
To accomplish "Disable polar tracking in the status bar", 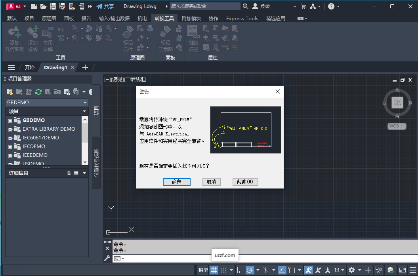I will tap(250, 270).
